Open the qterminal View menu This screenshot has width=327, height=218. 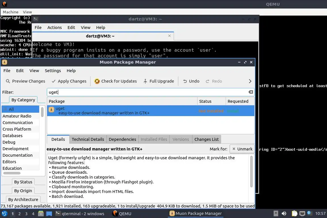[x=85, y=28]
